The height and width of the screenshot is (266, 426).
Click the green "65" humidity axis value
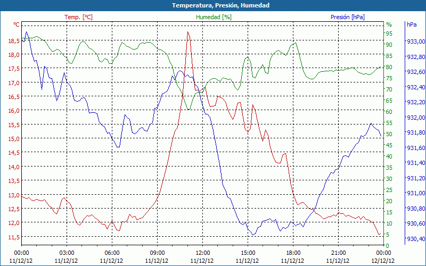click(389, 101)
